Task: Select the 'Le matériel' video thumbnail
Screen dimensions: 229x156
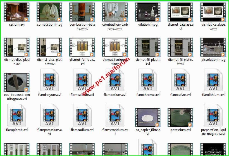Action: (82, 149)
